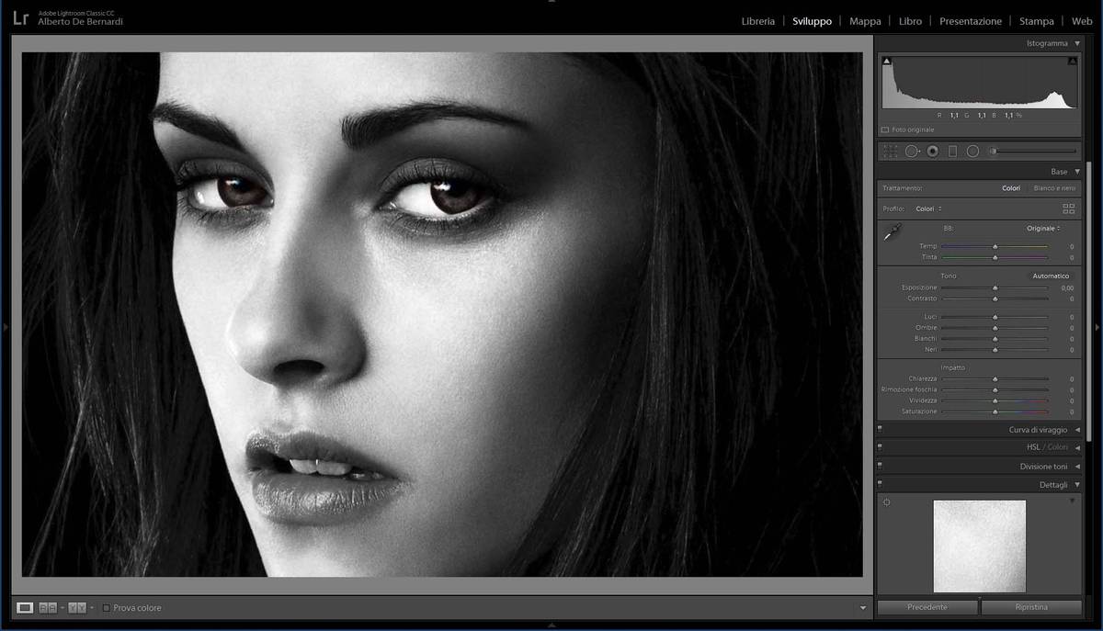Pick the radial filter tool
Viewport: 1103px width, 631px height.
pyautogui.click(x=972, y=152)
